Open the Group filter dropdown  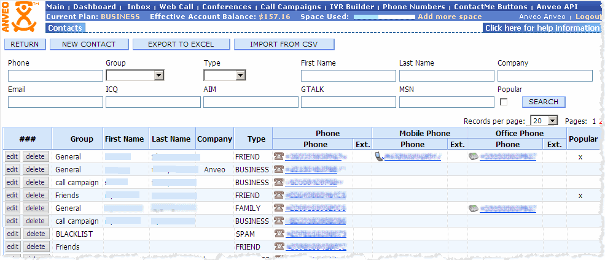[135, 75]
